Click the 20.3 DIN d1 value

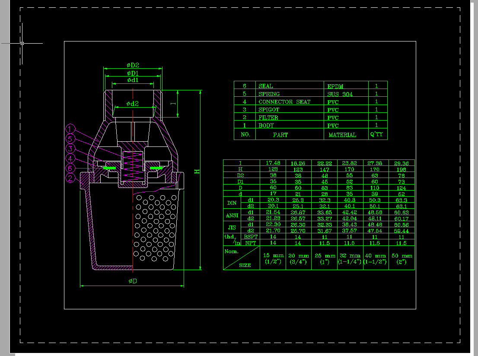pyautogui.click(x=273, y=200)
